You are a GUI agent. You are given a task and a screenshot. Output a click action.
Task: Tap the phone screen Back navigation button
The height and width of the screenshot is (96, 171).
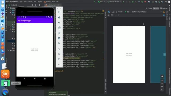25,79
